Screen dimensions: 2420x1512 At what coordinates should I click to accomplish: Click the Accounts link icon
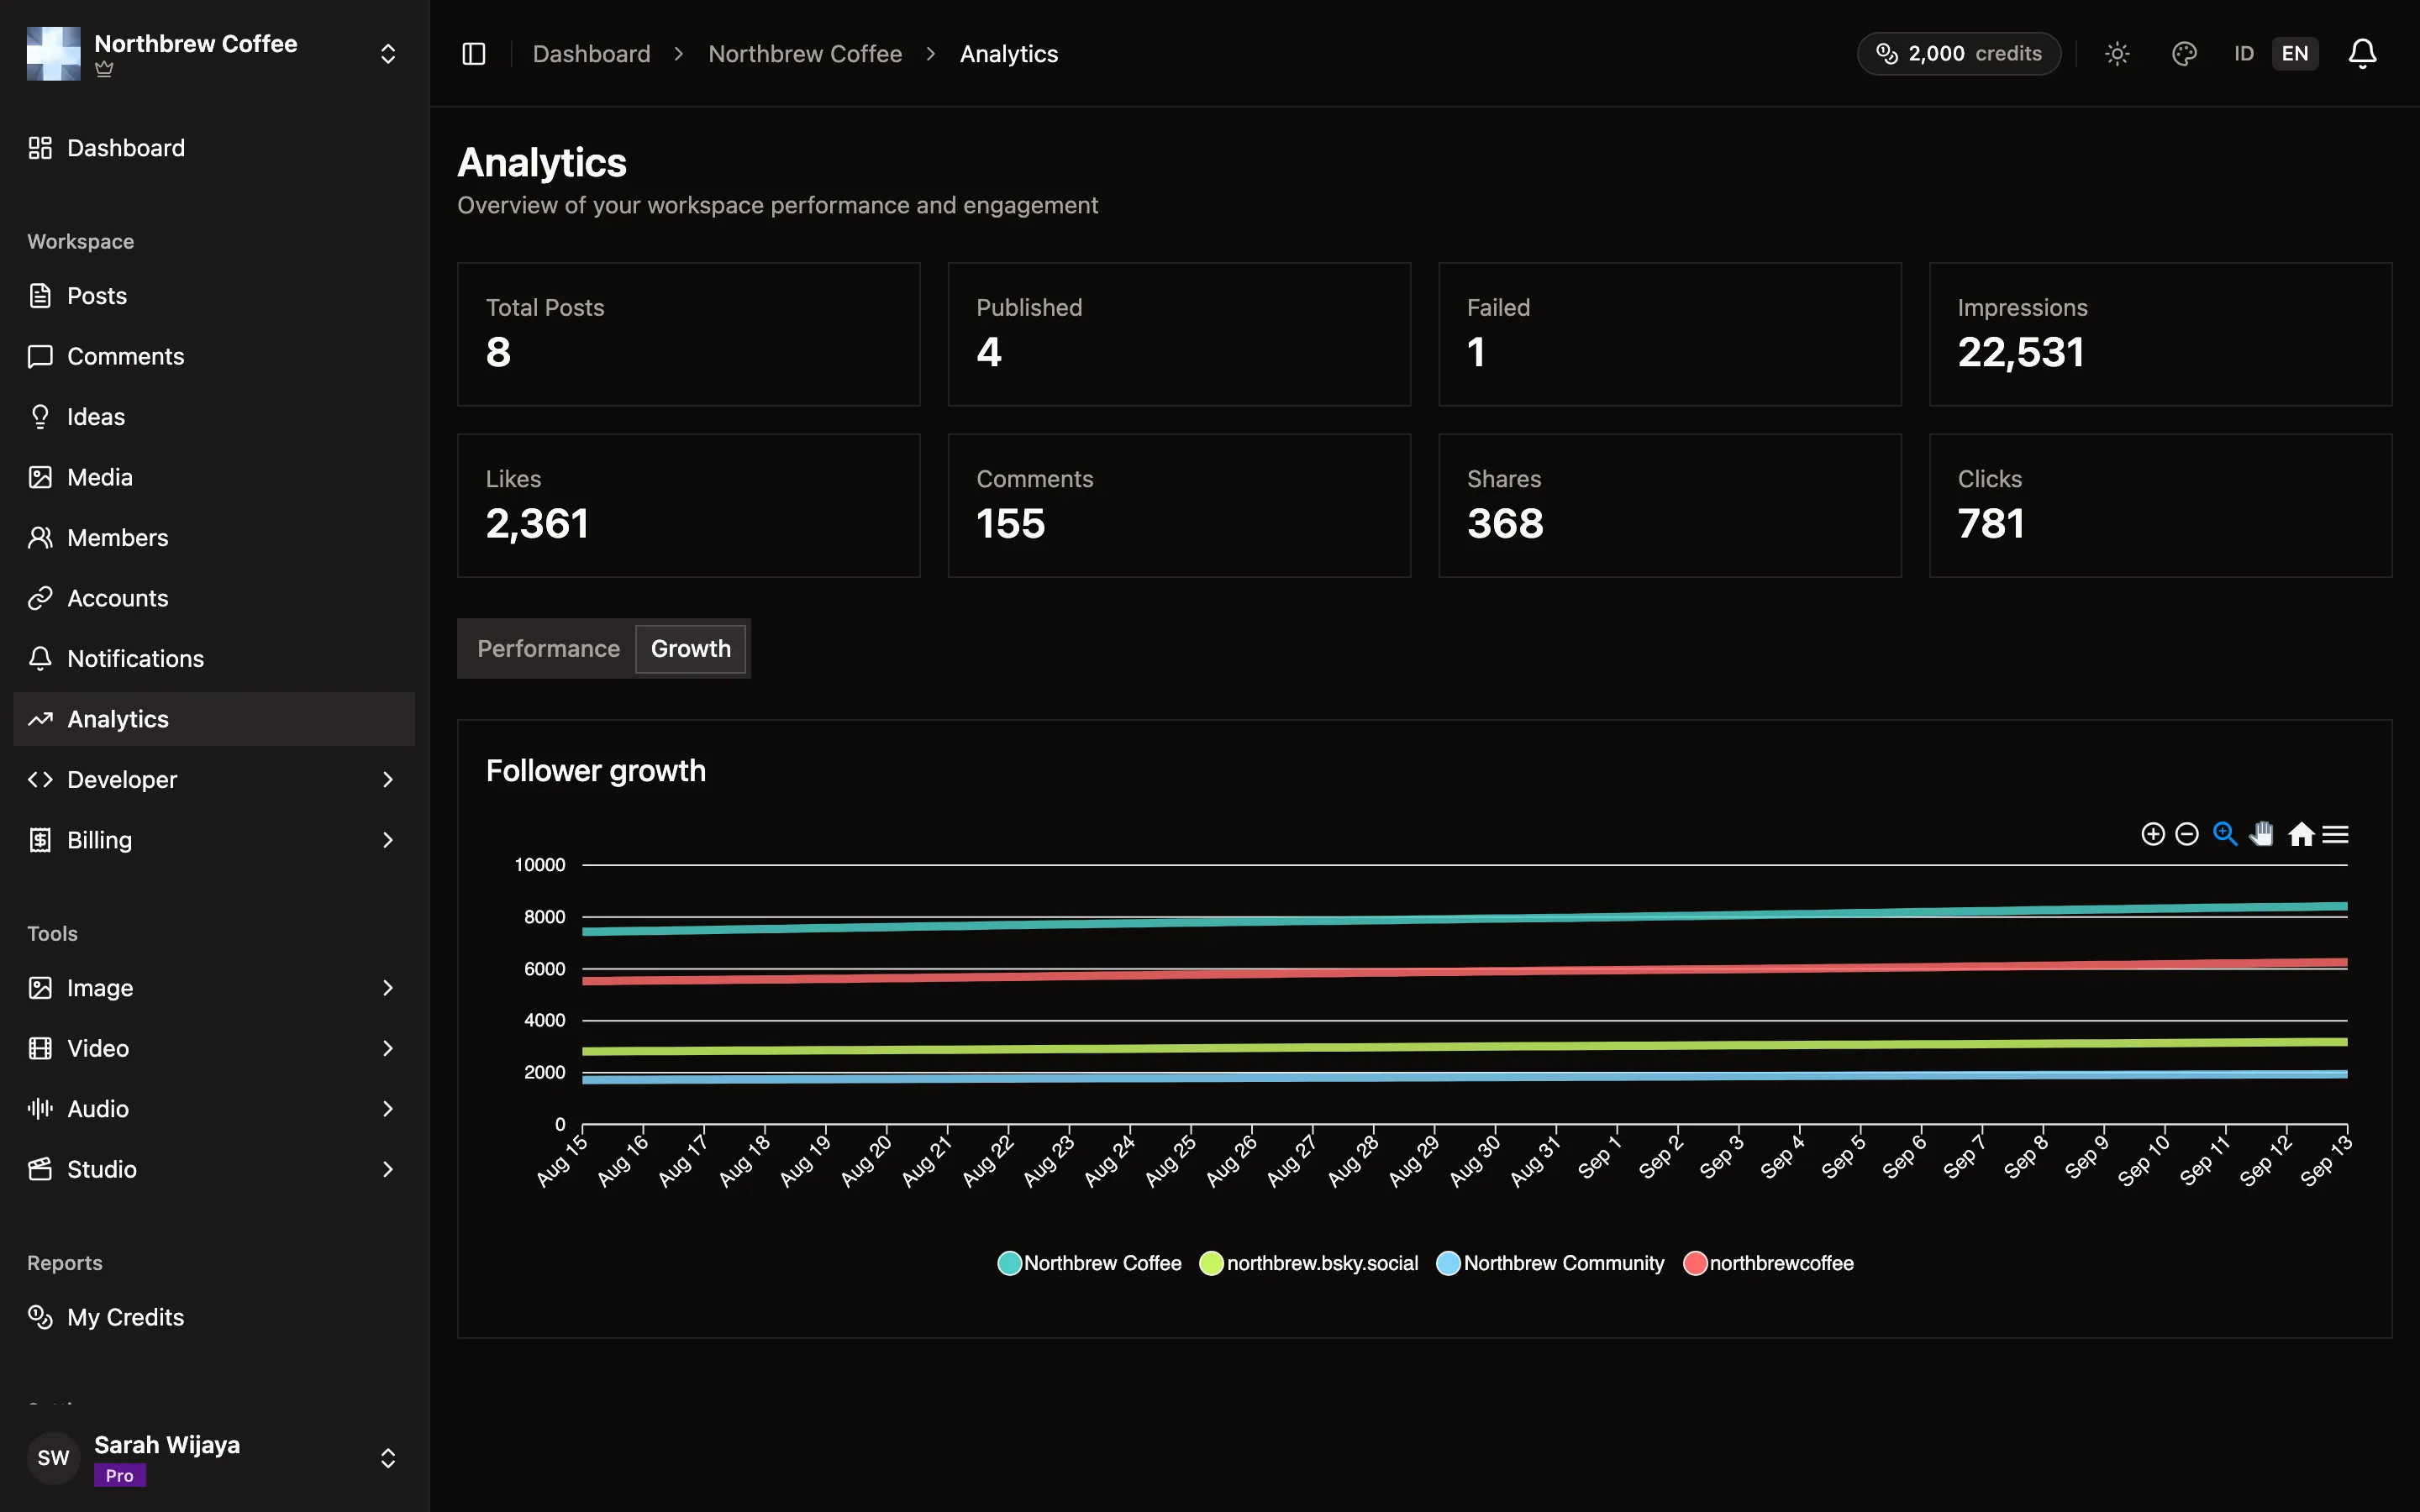(x=40, y=598)
